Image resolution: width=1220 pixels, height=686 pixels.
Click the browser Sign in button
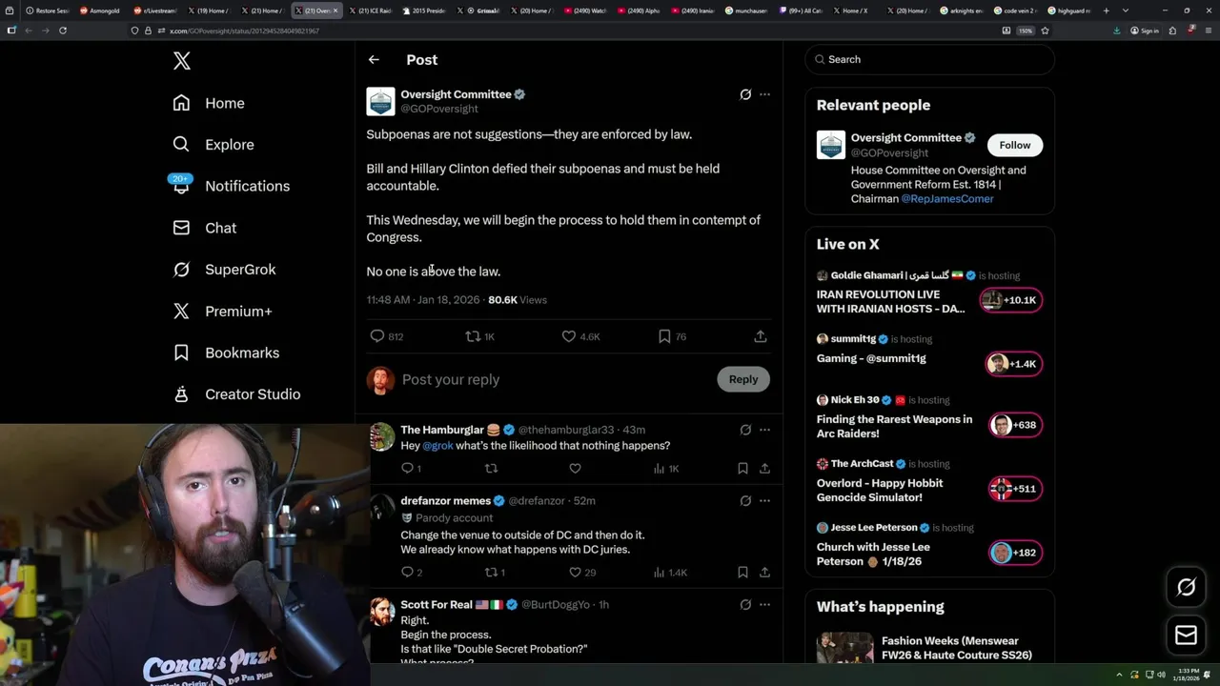(x=1144, y=30)
